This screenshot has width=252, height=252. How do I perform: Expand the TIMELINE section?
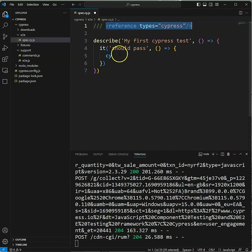point(13,245)
